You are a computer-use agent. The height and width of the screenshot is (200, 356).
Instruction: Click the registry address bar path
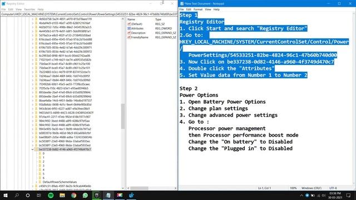(89, 14)
